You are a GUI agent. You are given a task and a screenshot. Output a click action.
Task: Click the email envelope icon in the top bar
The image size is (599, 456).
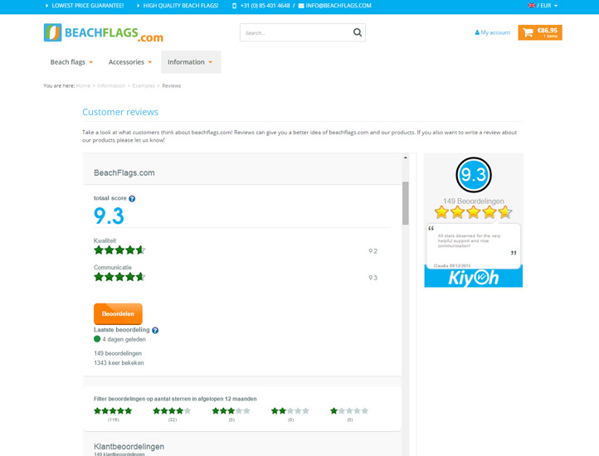[301, 6]
